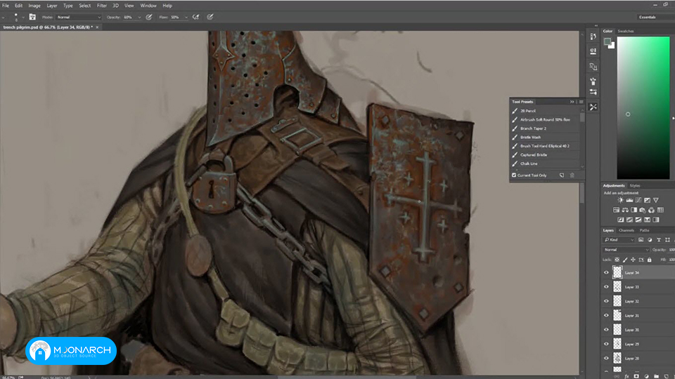This screenshot has height=379, width=675.
Task: Click the foreground color swatch
Action: tap(607, 41)
